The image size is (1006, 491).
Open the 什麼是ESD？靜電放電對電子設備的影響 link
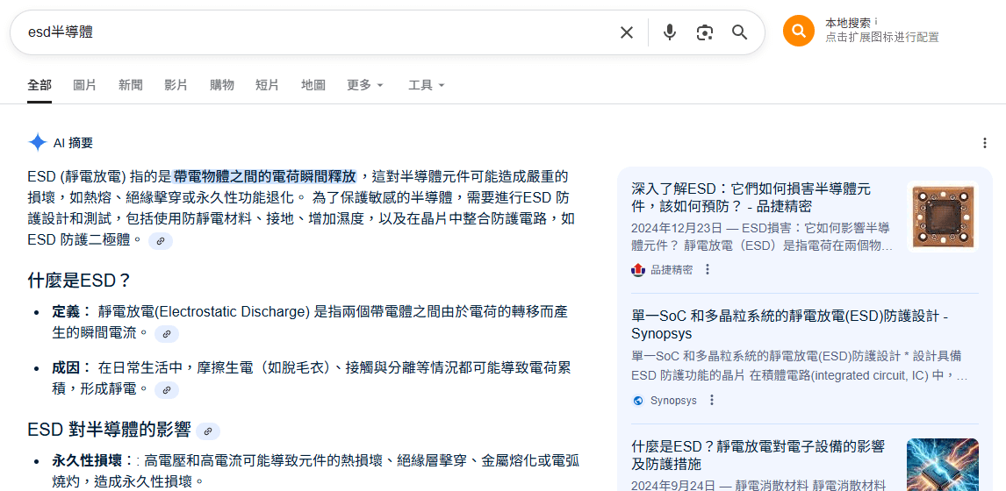[757, 455]
